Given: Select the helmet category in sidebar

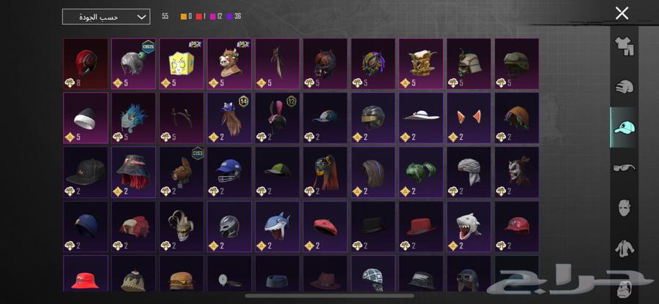Looking at the screenshot, I should [x=624, y=87].
